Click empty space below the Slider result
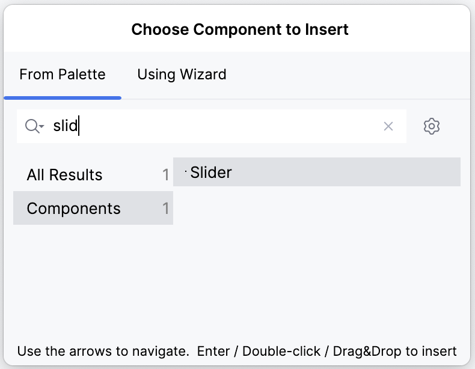 (x=317, y=258)
